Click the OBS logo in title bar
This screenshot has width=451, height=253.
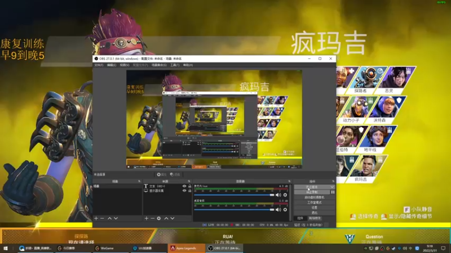96,58
